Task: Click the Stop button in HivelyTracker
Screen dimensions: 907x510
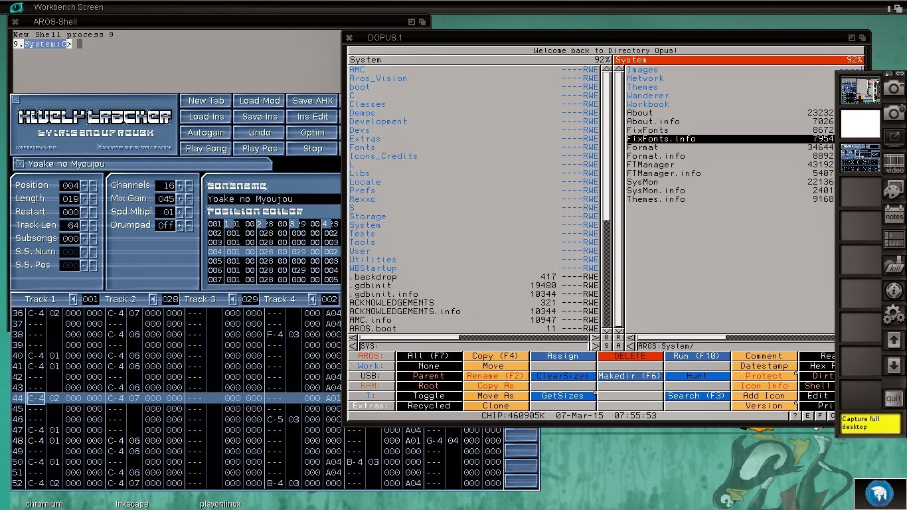Action: tap(313, 149)
